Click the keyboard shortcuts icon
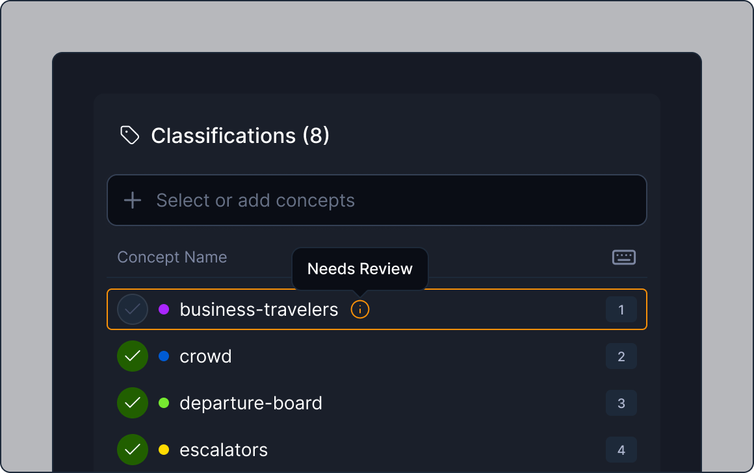 pyautogui.click(x=623, y=257)
